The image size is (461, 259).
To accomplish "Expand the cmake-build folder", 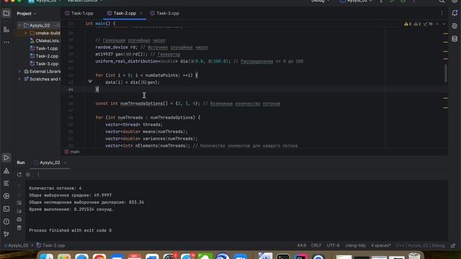I will (26, 33).
